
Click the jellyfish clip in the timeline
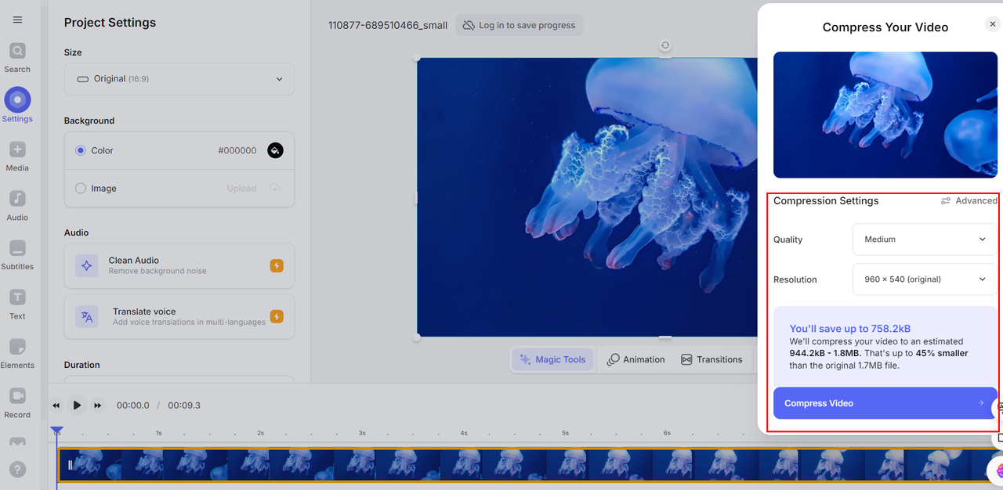tap(530, 465)
